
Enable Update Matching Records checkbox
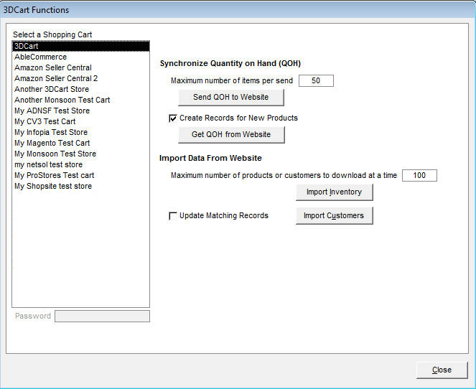(x=173, y=216)
